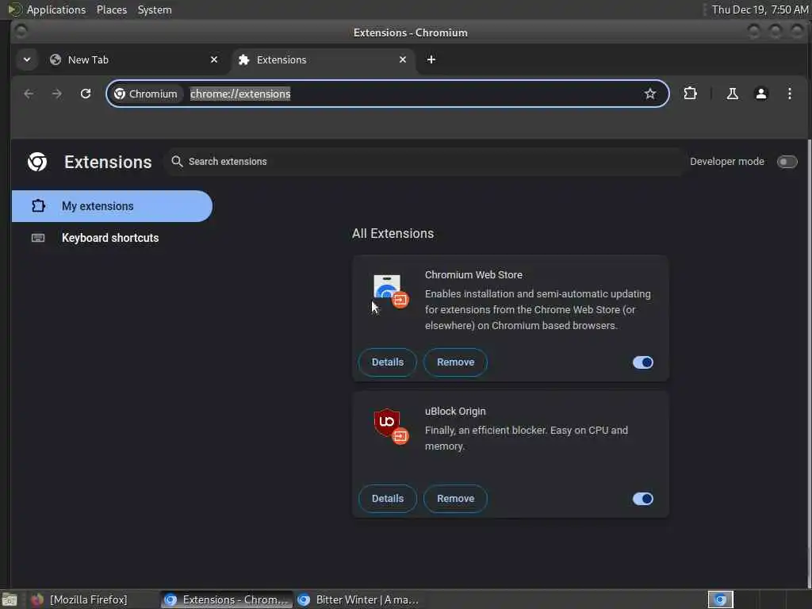The height and width of the screenshot is (609, 812).
Task: Click the puzzle icon beside My extensions
Action: point(38,206)
